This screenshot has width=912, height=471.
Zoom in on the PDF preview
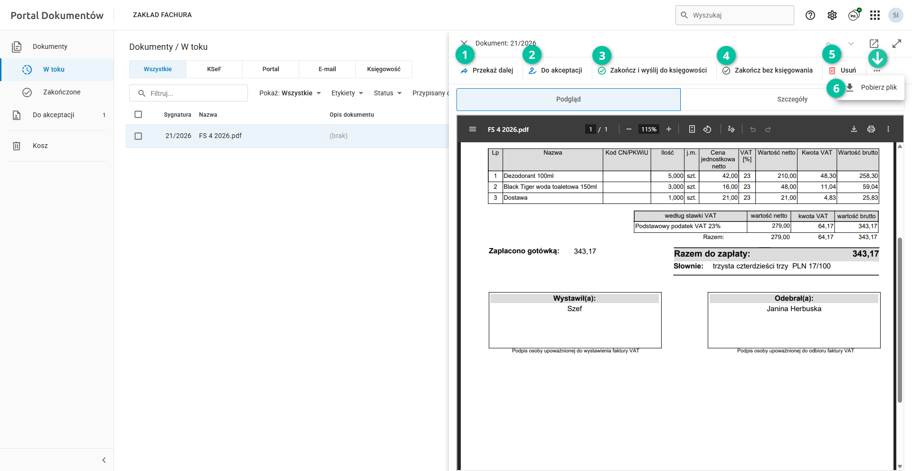pyautogui.click(x=669, y=129)
